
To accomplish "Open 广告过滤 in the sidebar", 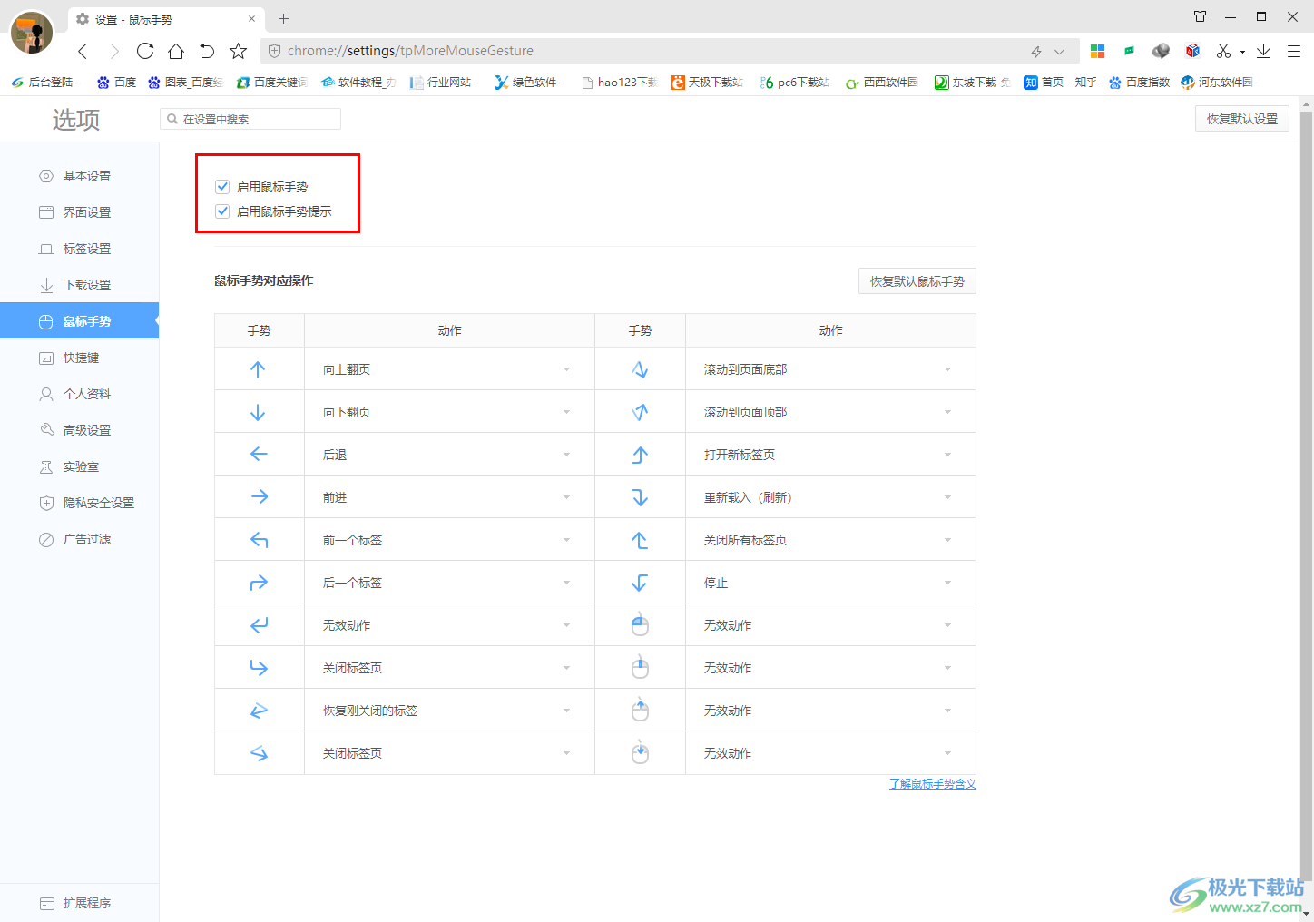I will 79,539.
